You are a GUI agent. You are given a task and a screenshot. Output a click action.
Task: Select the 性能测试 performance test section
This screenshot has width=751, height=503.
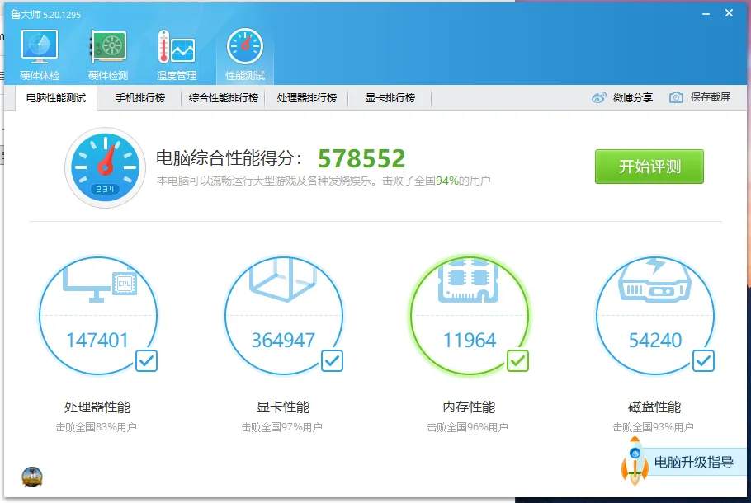pos(245,55)
